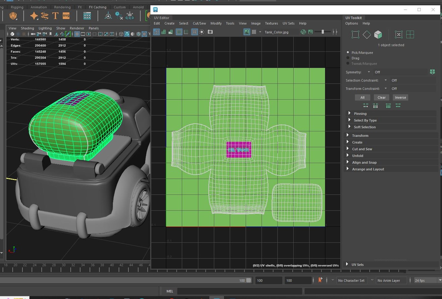Open the No Character Set selector

[x=351, y=280]
